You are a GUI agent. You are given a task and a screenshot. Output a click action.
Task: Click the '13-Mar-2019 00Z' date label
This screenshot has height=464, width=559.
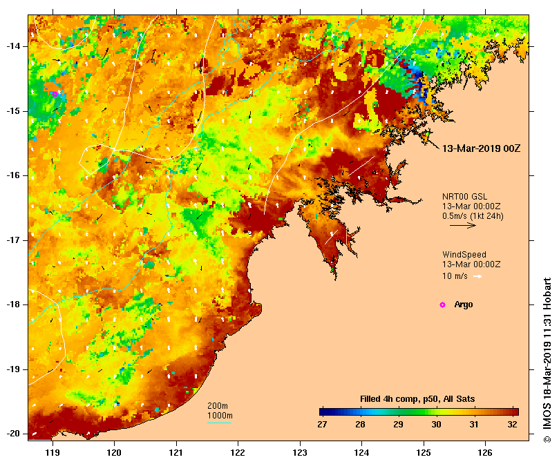pyautogui.click(x=482, y=148)
